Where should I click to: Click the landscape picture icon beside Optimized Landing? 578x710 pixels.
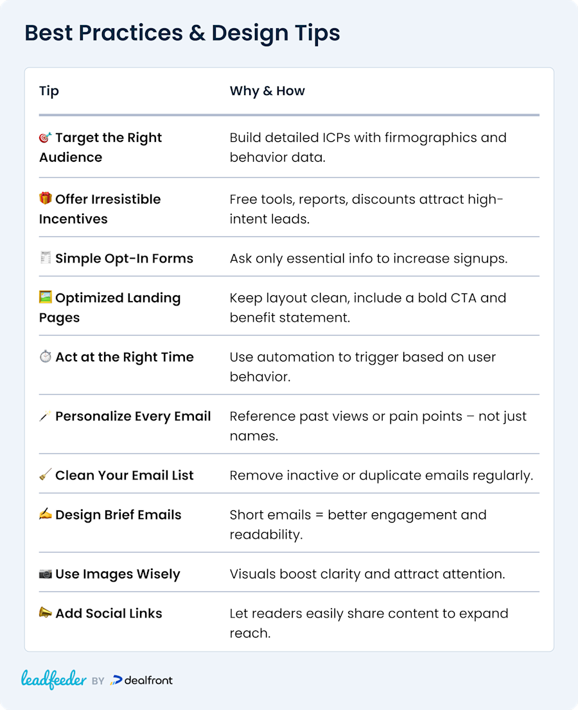46,297
